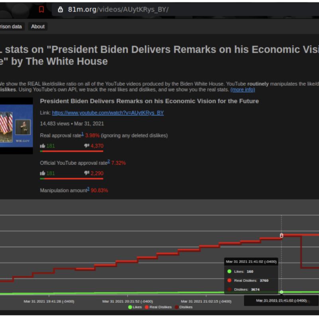
Task: Click the "(more info)" link
Action: pyautogui.click(x=242, y=90)
